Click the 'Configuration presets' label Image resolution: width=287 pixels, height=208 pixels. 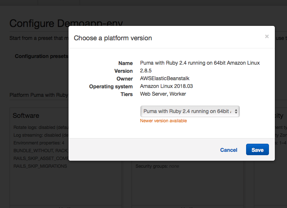[41, 56]
